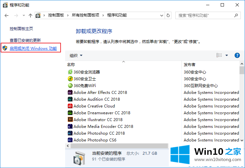Click the Adobe Photoshop CC 2018 icon
This screenshot has height=168, width=245.
tap(70, 133)
